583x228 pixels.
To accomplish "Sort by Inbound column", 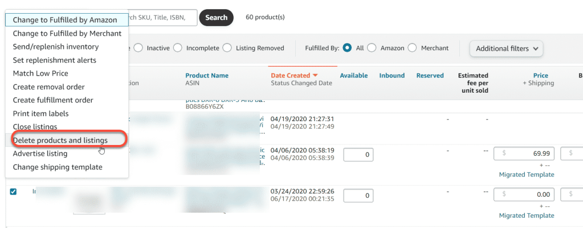I will coord(392,76).
